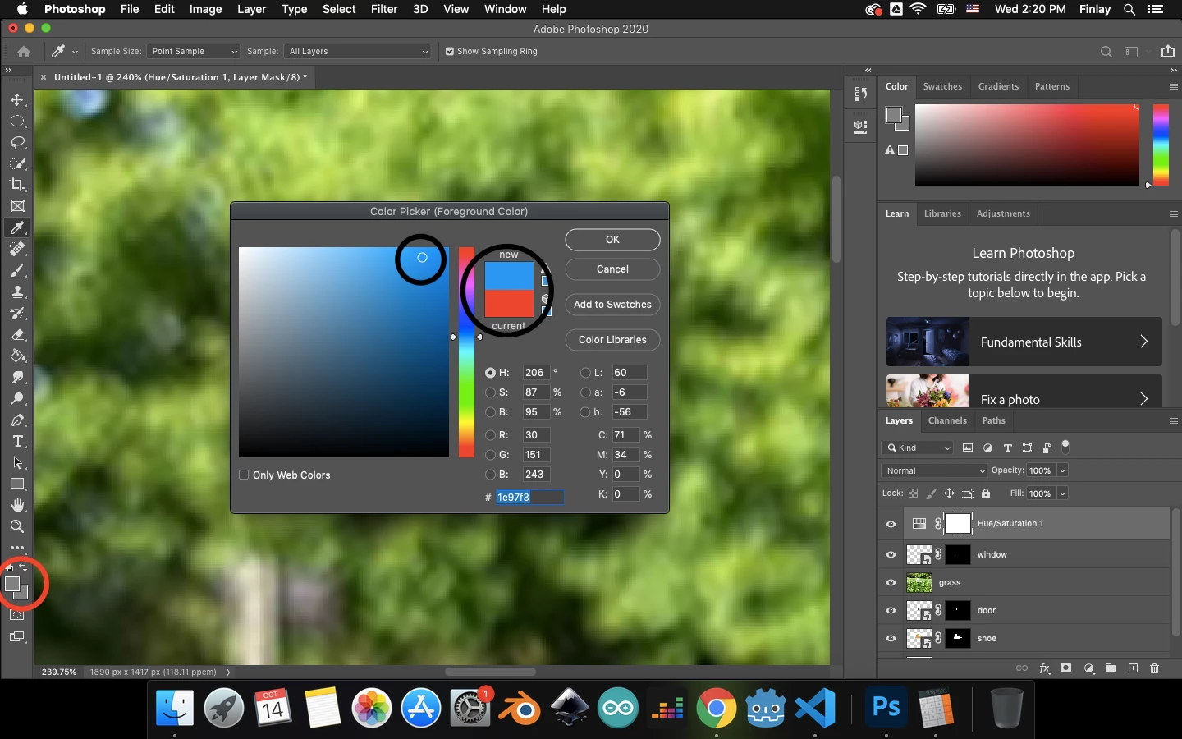
Task: Open the Layer menu
Action: pyautogui.click(x=251, y=9)
